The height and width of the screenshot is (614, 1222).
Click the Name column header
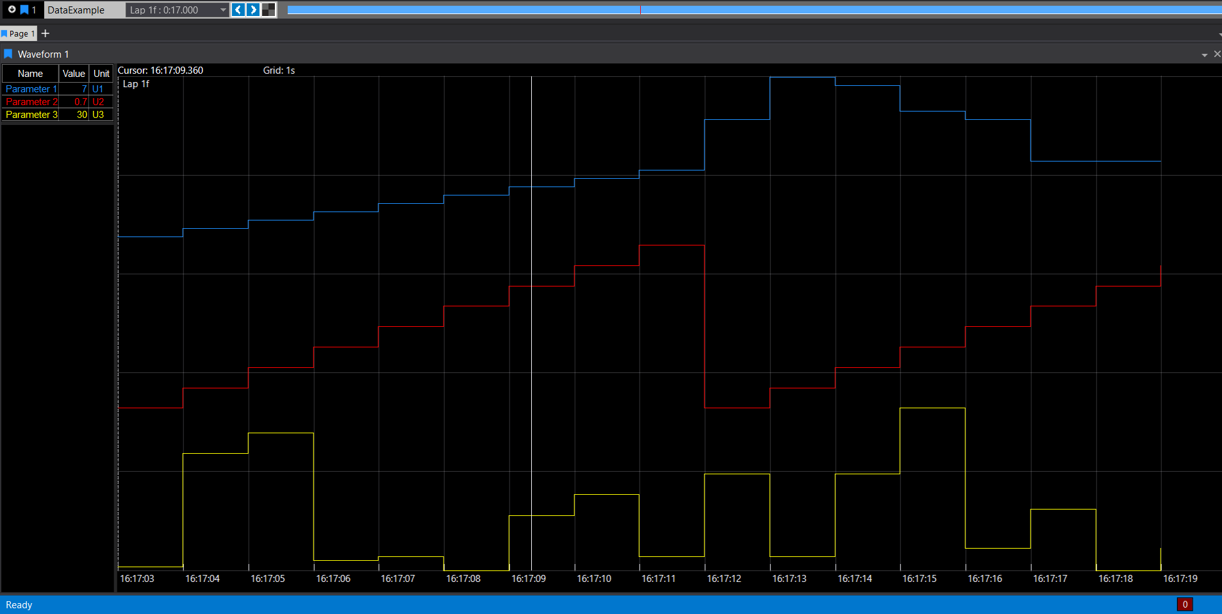pyautogui.click(x=30, y=74)
